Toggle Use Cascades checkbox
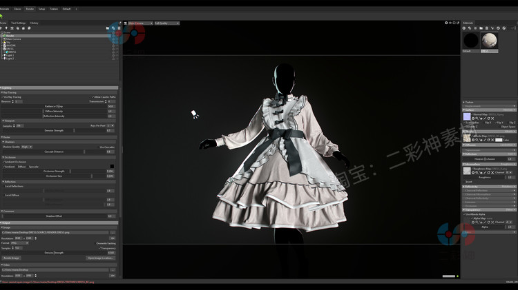The image size is (518, 290). click(106, 147)
